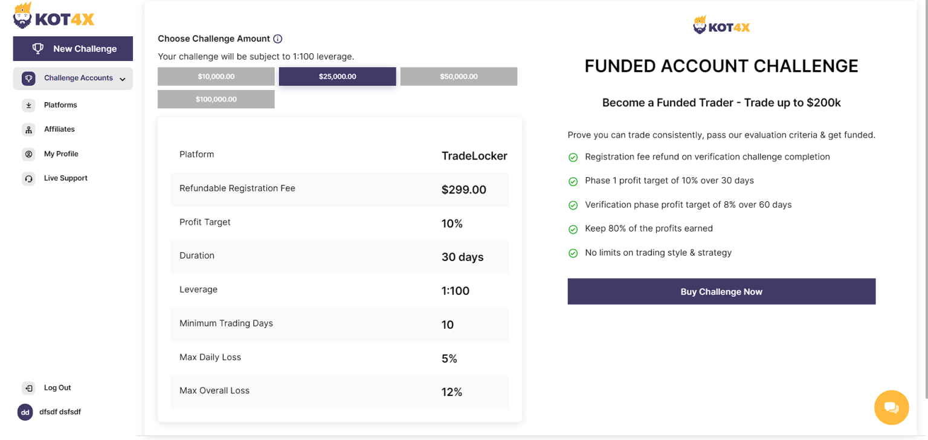This screenshot has height=440, width=928.
Task: Click the dd user avatar badge
Action: (25, 412)
